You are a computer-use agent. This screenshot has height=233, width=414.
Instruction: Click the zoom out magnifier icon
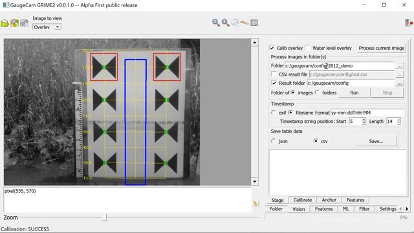pos(225,23)
